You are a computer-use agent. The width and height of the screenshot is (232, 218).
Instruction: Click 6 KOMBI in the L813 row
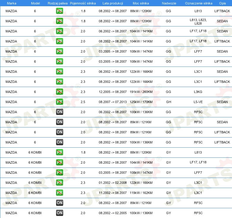(35, 152)
